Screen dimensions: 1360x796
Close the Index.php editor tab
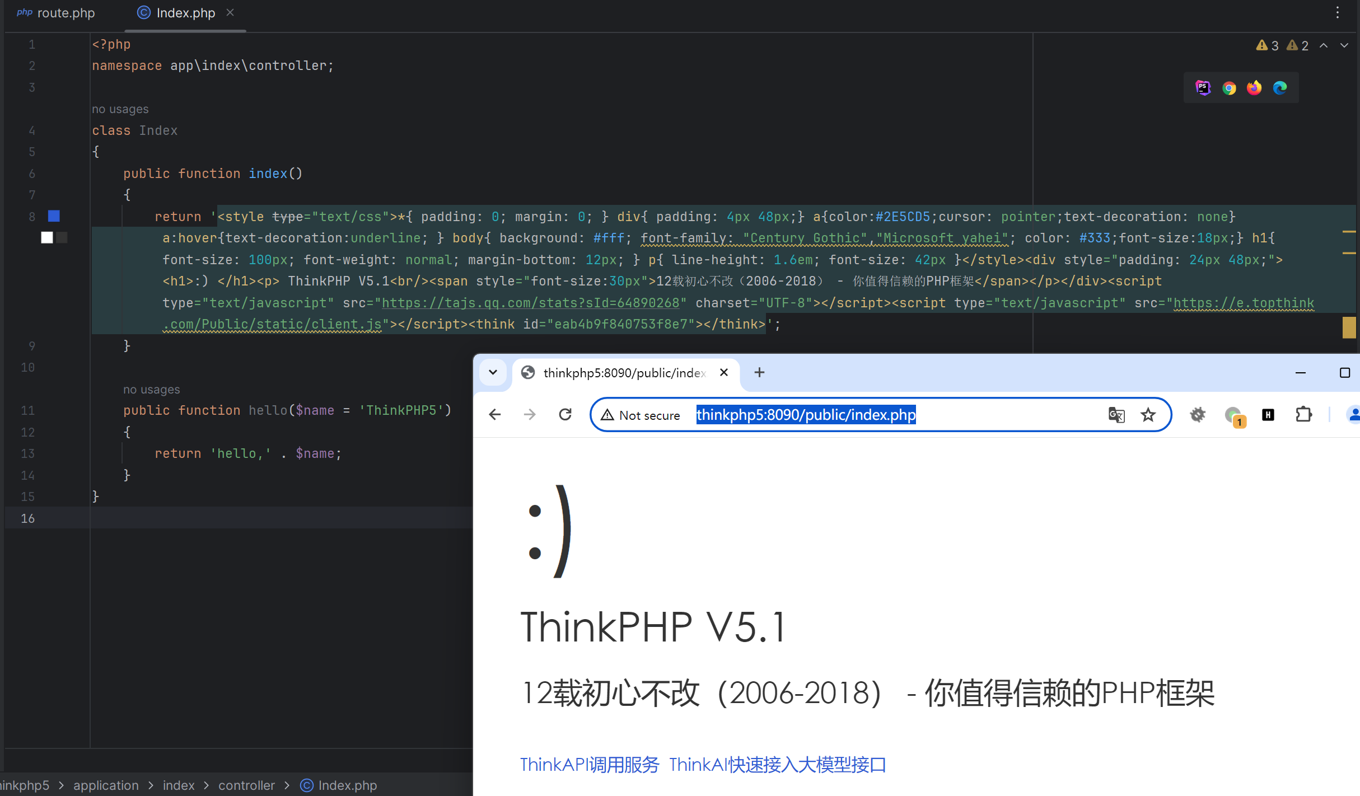point(230,12)
